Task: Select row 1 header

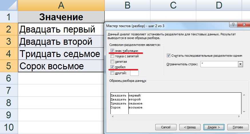Action: 9,17
